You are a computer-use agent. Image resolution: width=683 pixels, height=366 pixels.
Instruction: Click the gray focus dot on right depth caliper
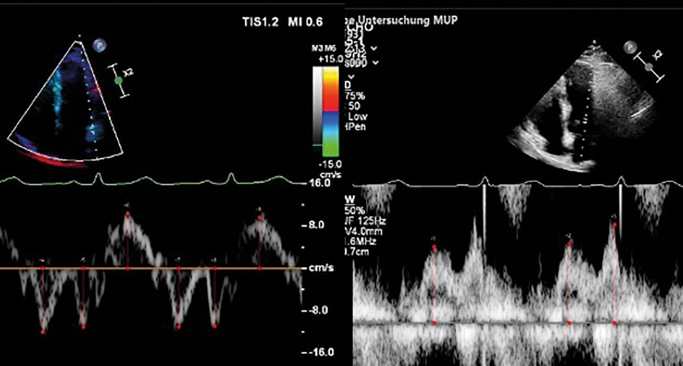648,66
